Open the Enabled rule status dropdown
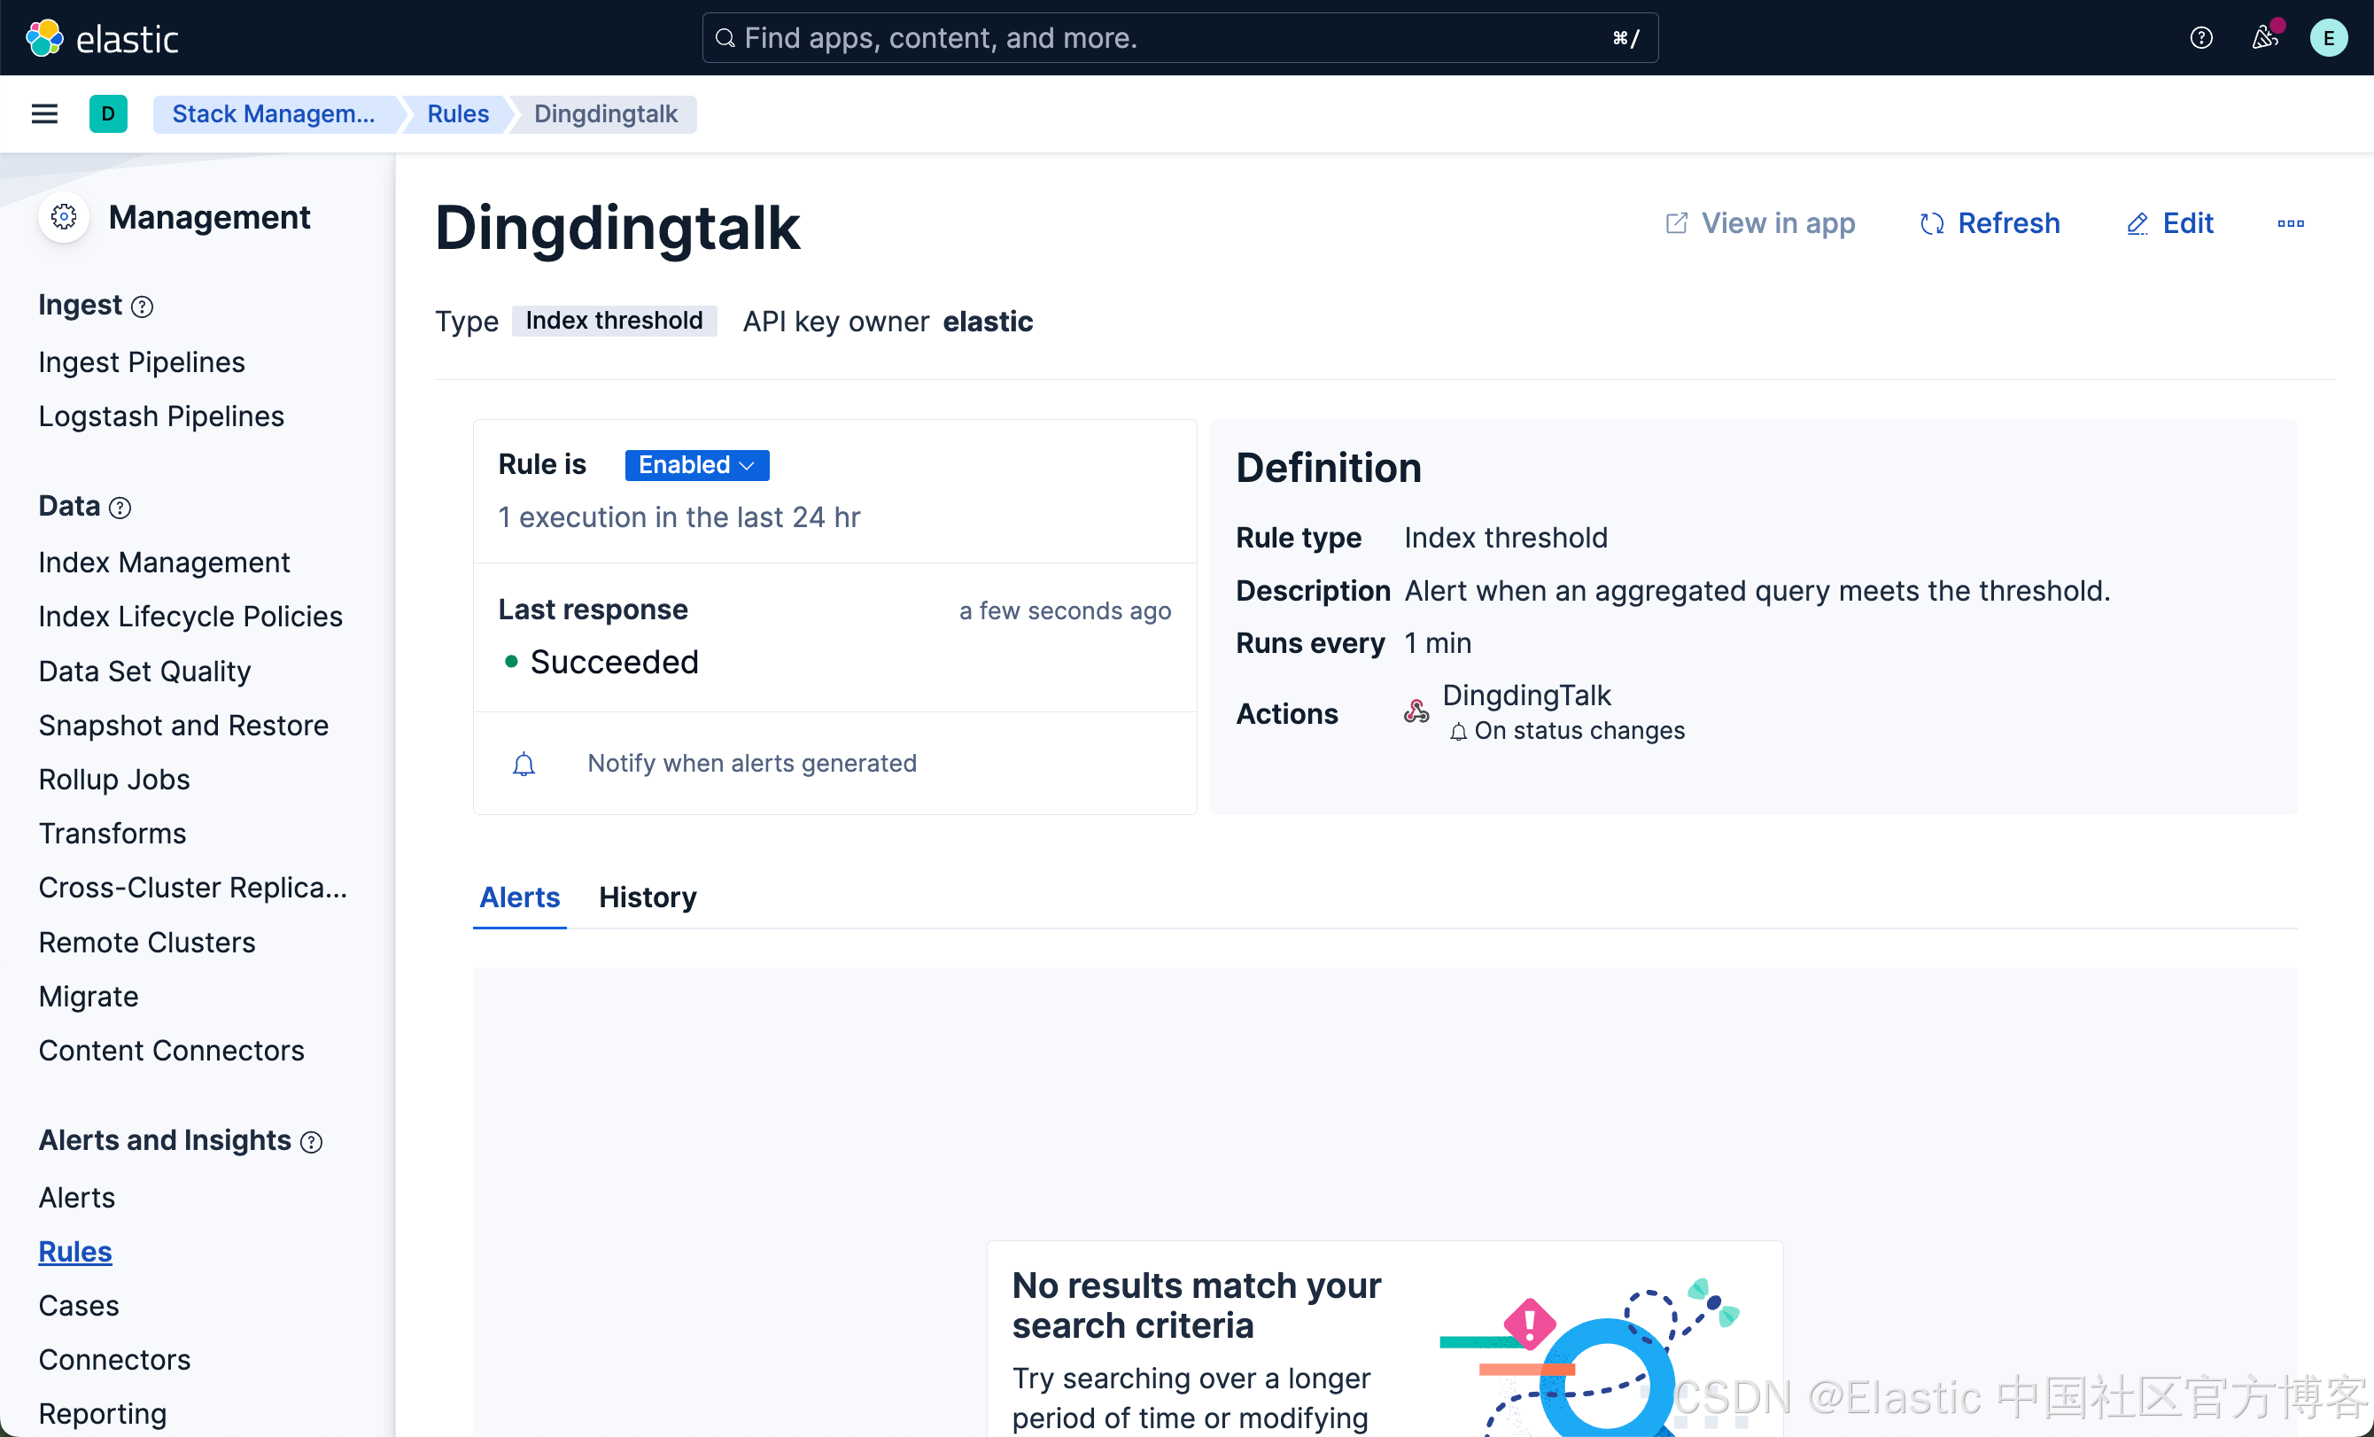Image resolution: width=2374 pixels, height=1437 pixels. [696, 464]
